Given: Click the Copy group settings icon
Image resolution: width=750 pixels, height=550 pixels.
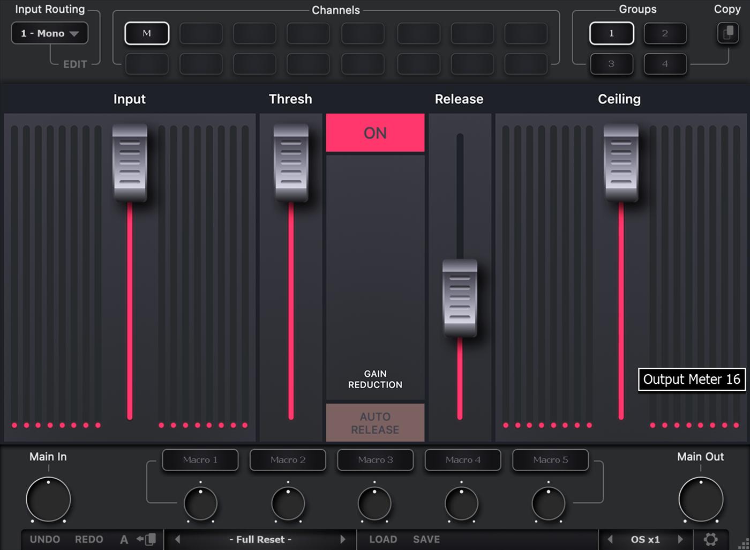Looking at the screenshot, I should (x=727, y=33).
